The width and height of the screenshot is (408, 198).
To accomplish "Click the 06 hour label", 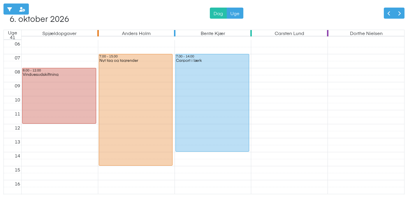I will click(17, 44).
